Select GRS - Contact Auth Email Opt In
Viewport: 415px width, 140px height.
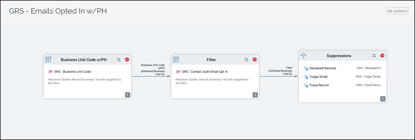(x=204, y=72)
